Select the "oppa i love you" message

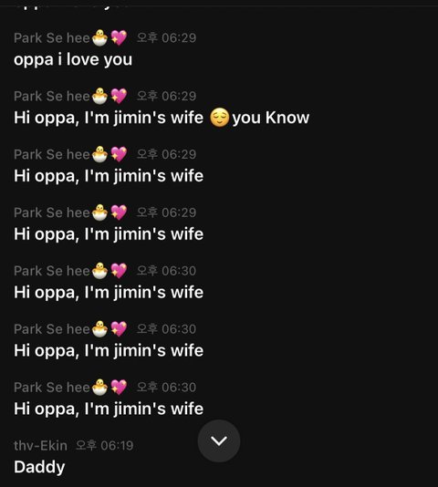pyautogui.click(x=73, y=59)
